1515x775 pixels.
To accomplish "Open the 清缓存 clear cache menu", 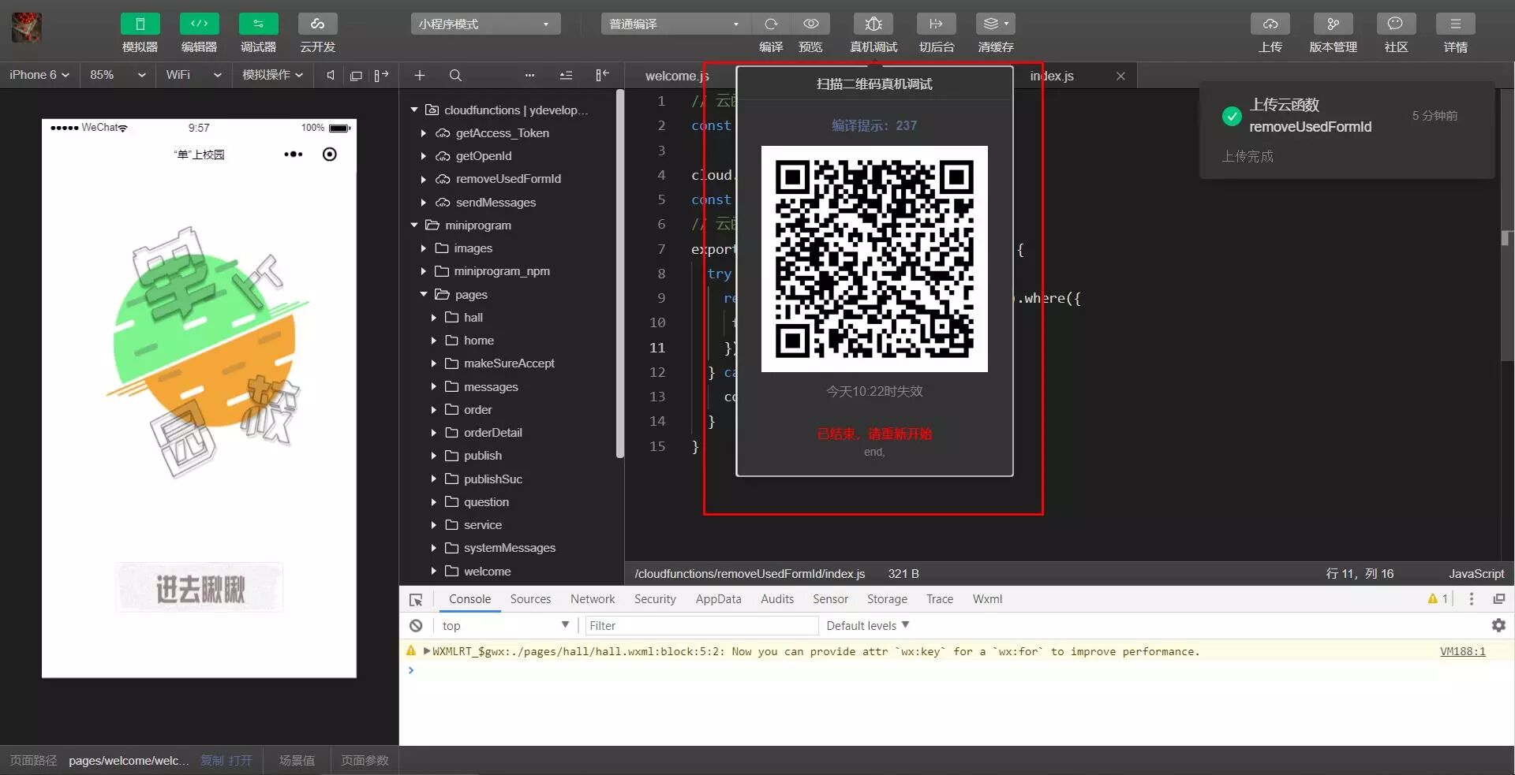I will [996, 24].
